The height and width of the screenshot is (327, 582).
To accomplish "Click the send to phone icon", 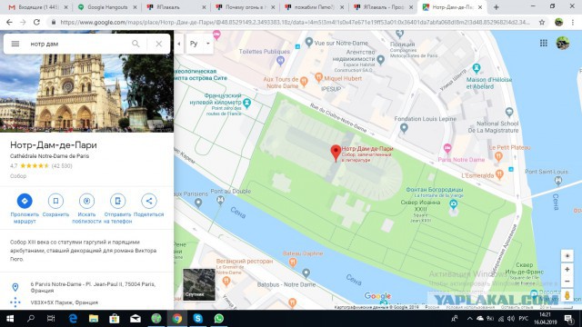I will (x=117, y=201).
